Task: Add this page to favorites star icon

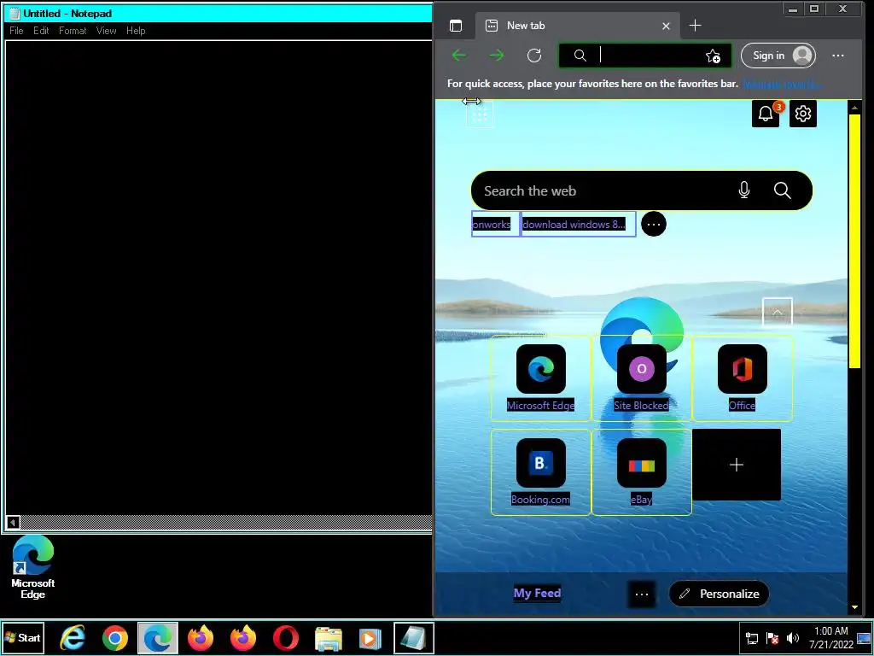Action: coord(713,56)
